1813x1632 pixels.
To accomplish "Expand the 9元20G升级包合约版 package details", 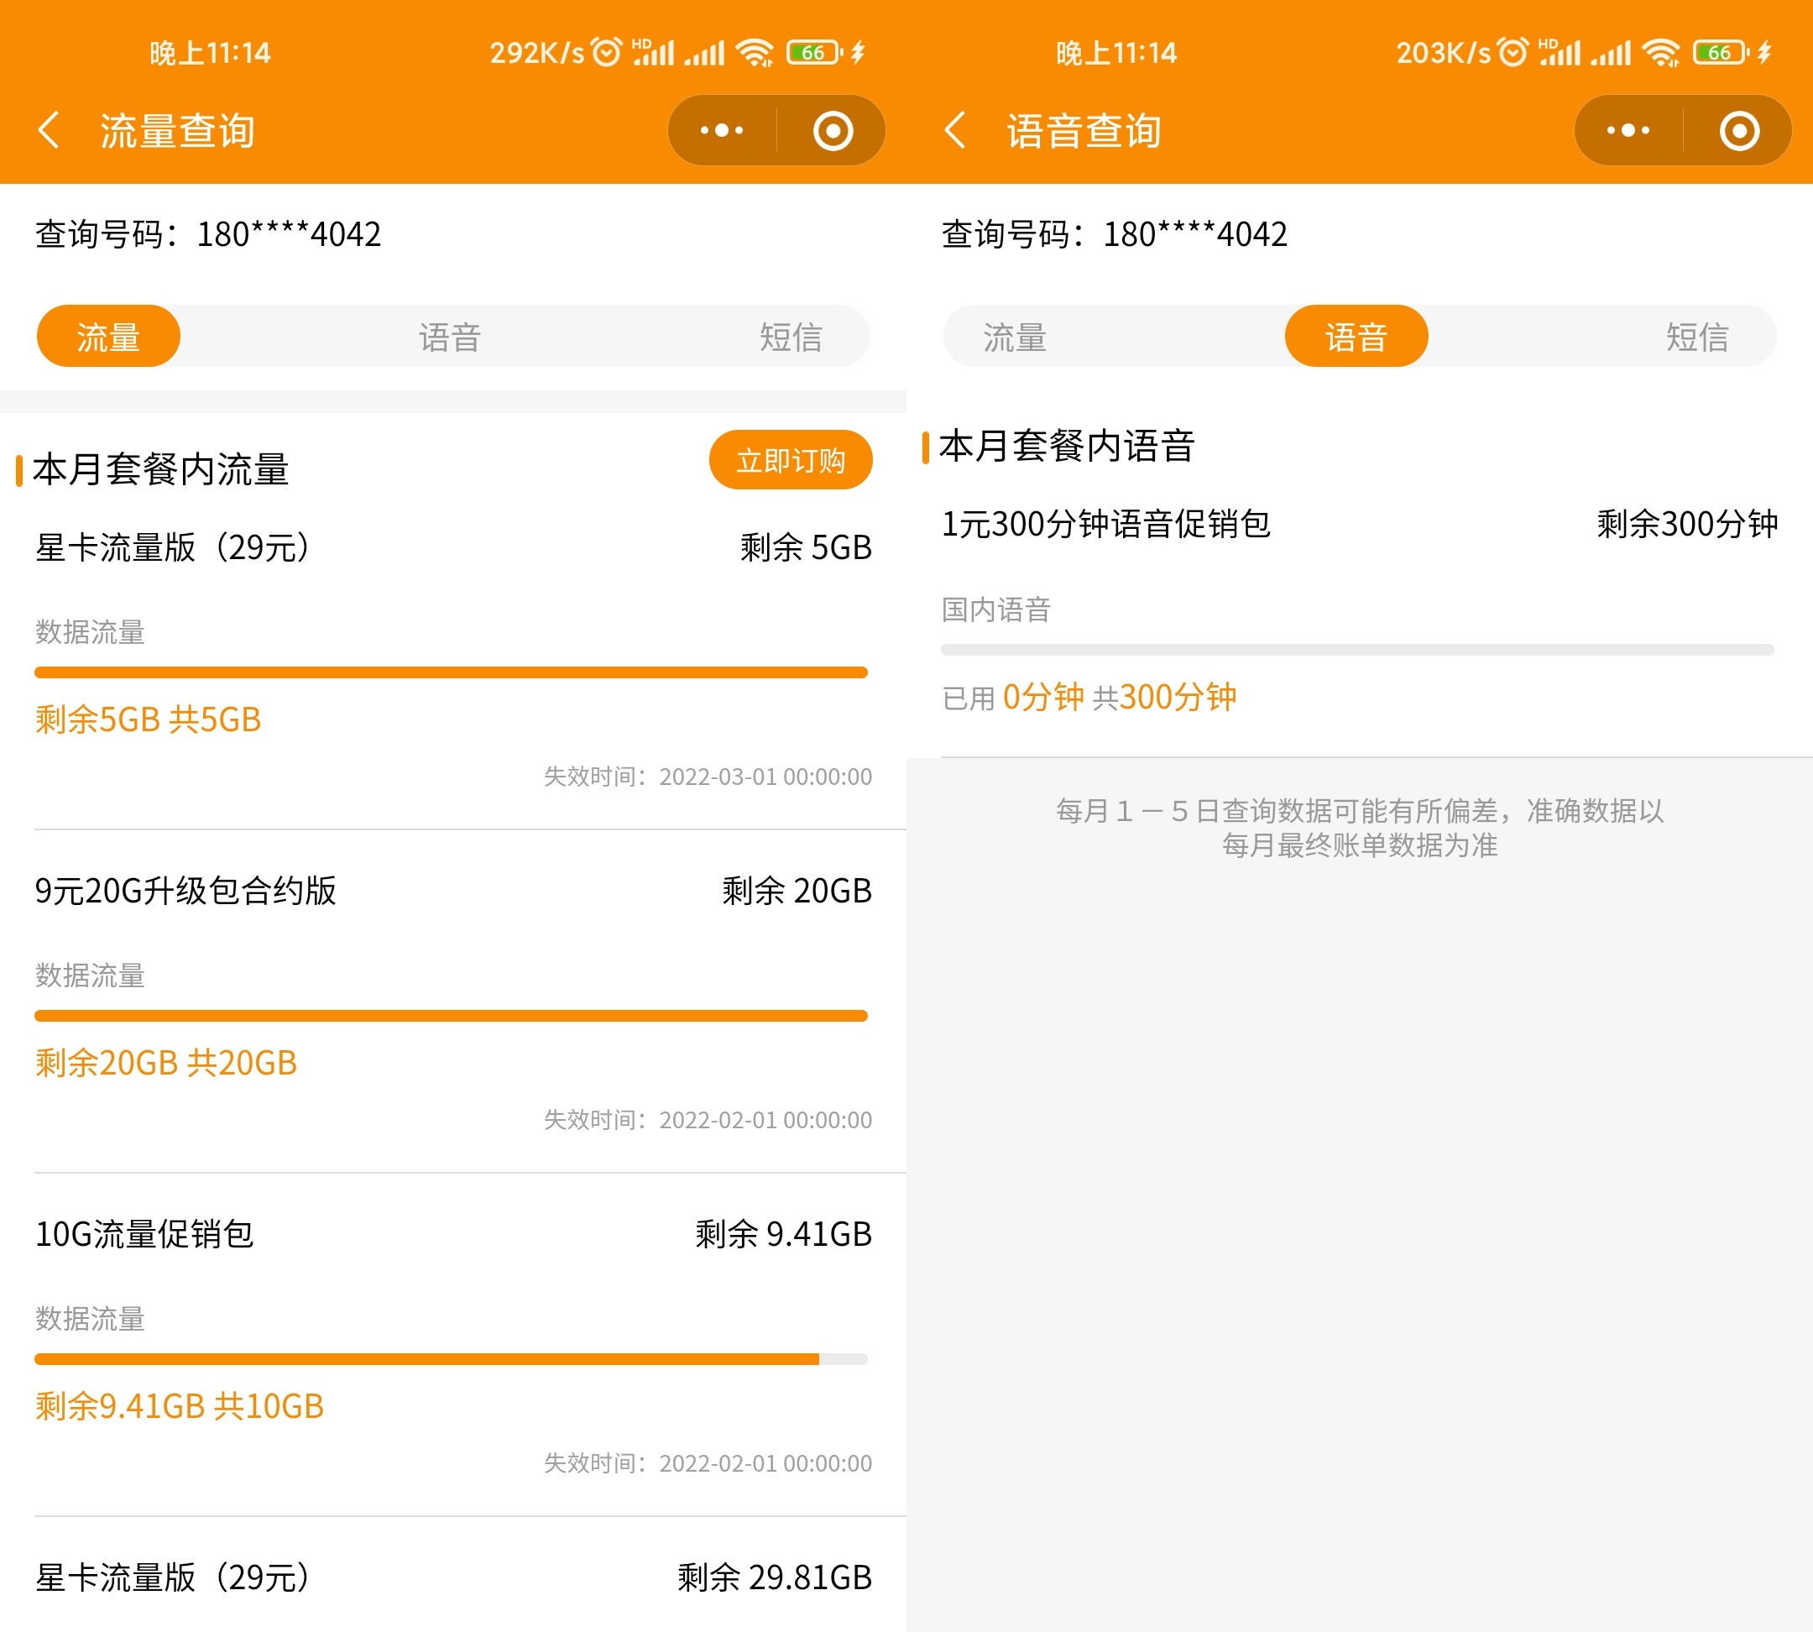I will point(186,892).
